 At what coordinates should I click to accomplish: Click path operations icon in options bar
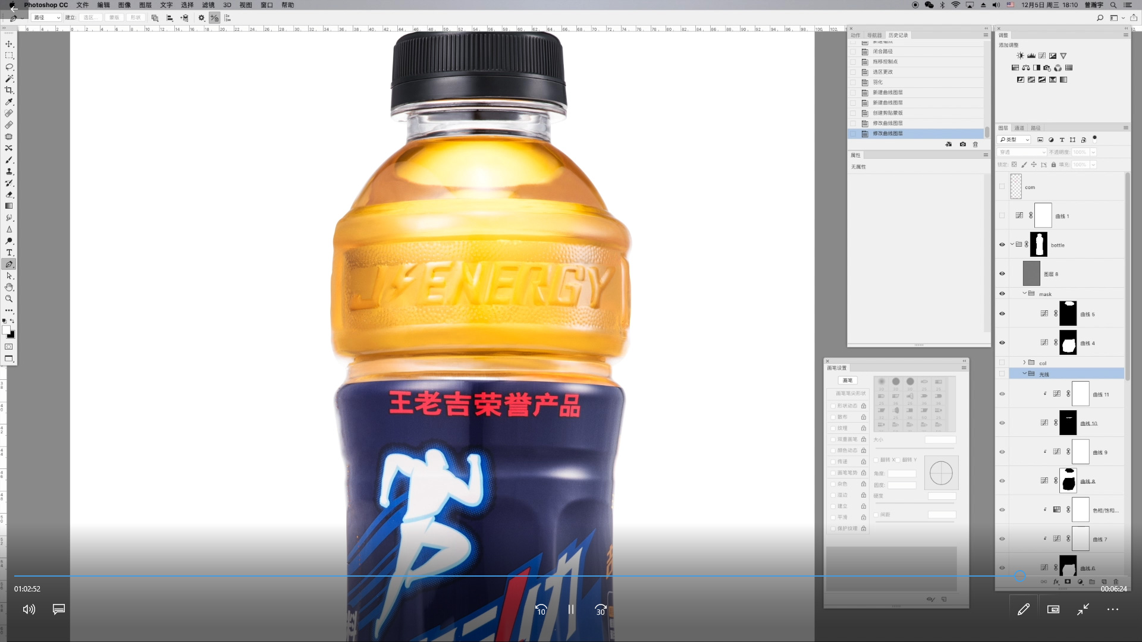[x=155, y=18]
